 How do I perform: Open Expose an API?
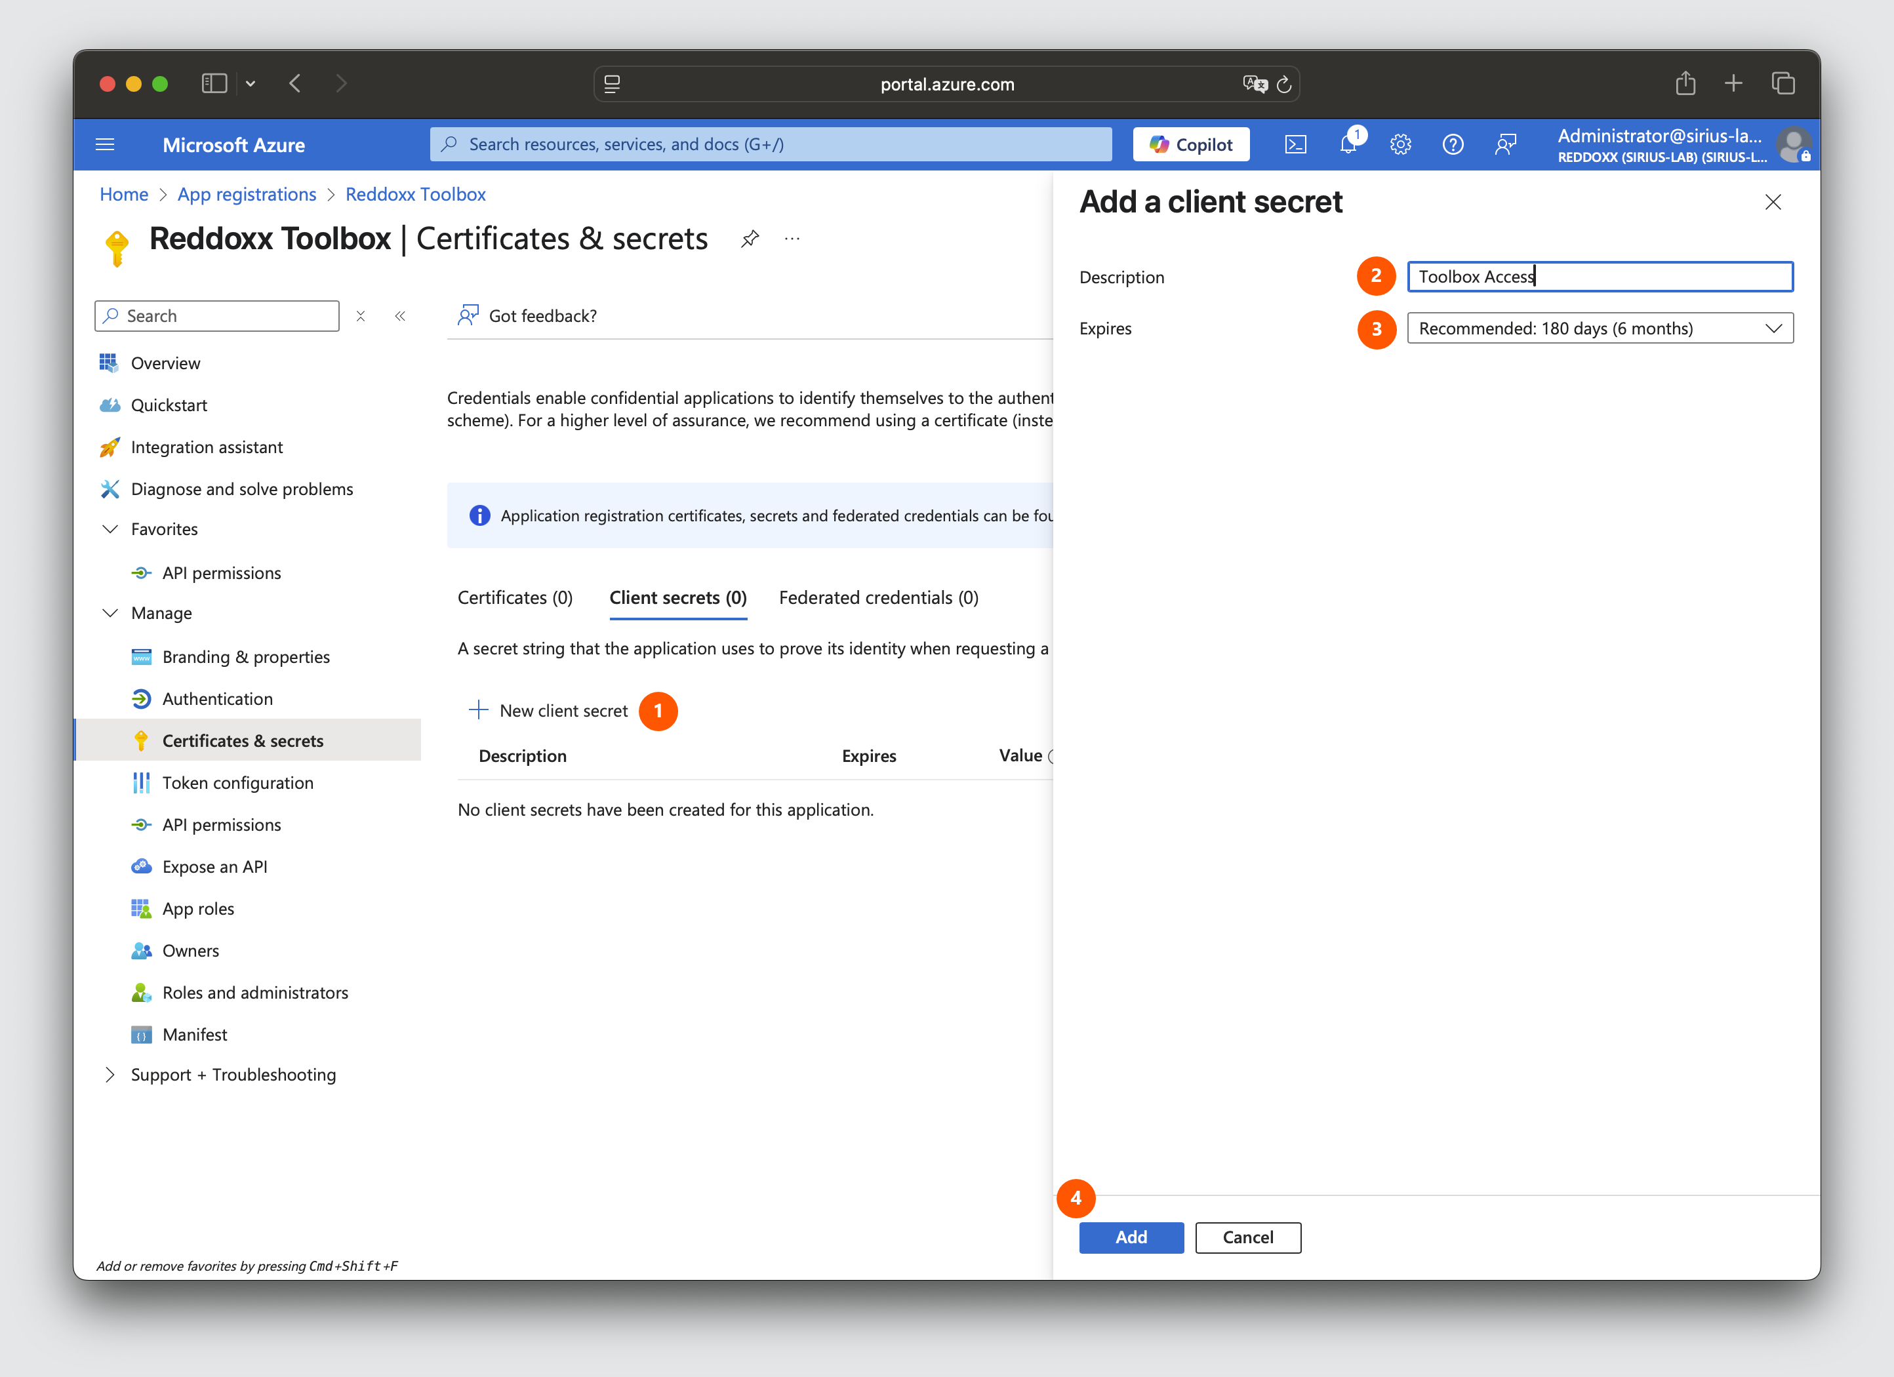[214, 867]
